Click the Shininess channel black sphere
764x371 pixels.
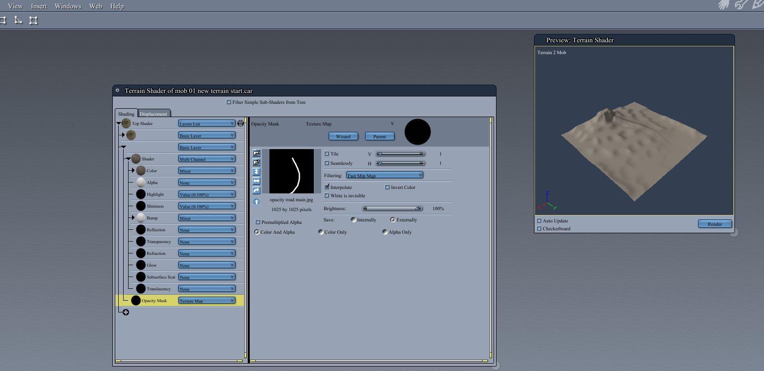(141, 206)
